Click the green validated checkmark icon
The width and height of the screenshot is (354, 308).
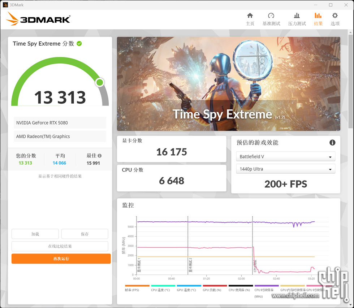79,44
